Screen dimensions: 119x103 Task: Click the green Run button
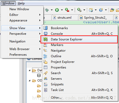click(57, 10)
